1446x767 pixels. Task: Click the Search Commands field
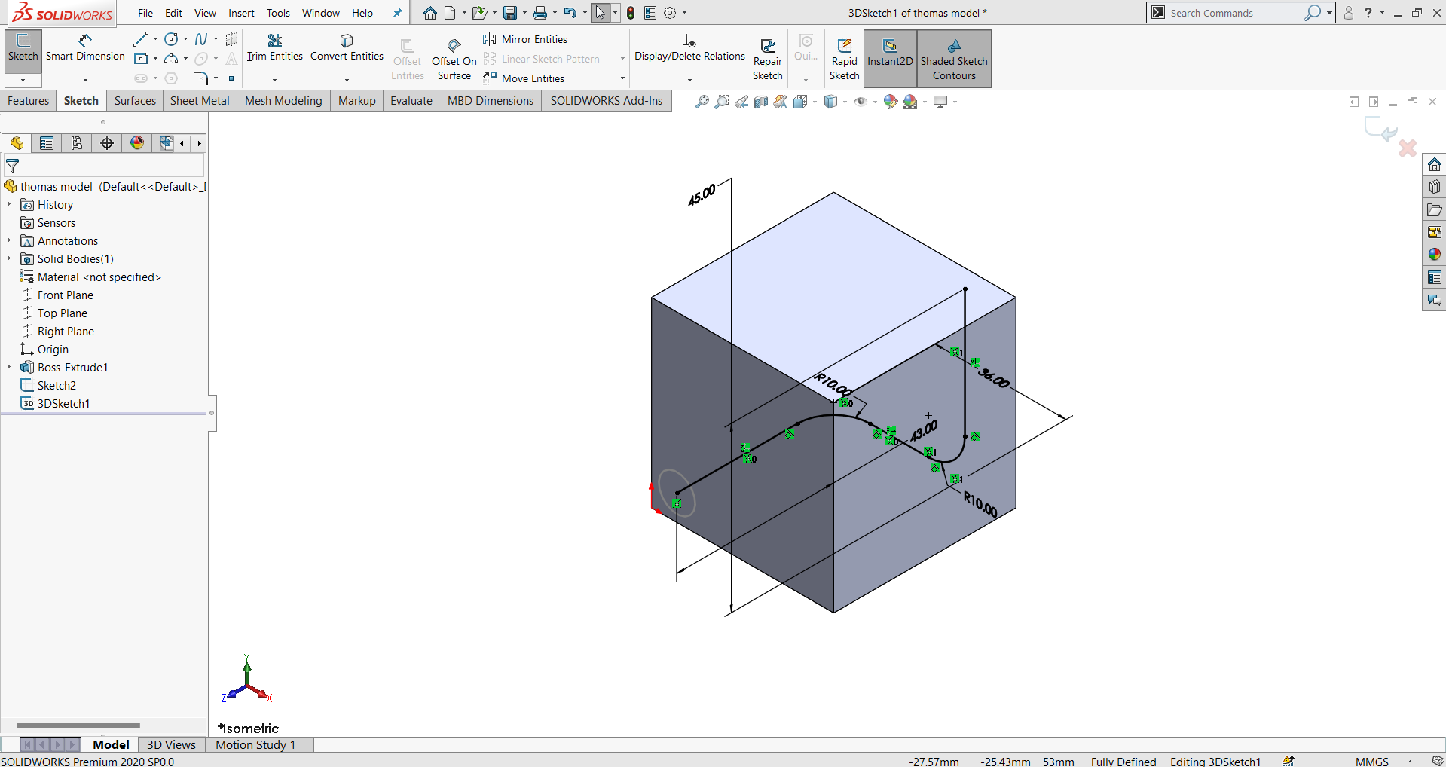pyautogui.click(x=1236, y=13)
